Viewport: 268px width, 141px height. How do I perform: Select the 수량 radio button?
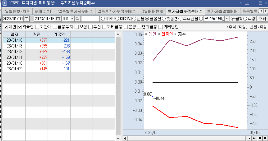tap(245, 19)
